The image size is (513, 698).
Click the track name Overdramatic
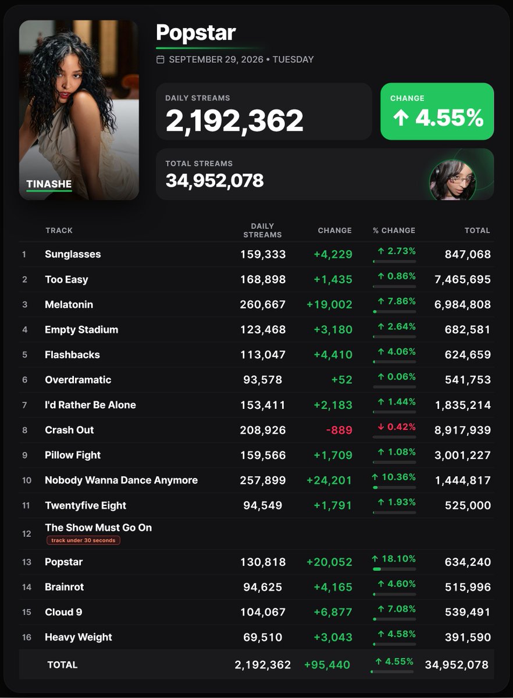click(78, 379)
